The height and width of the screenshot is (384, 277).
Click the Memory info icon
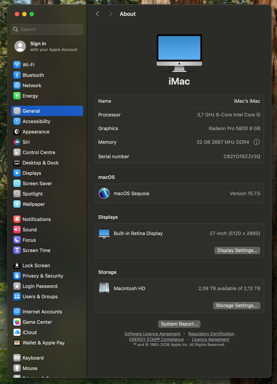click(257, 142)
